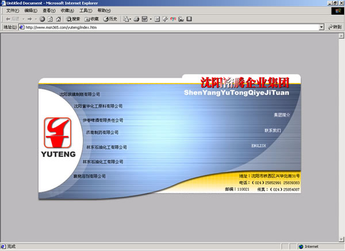Open the 联系我们 contact us link
Screen dimensions: 345x251
(x=273, y=131)
